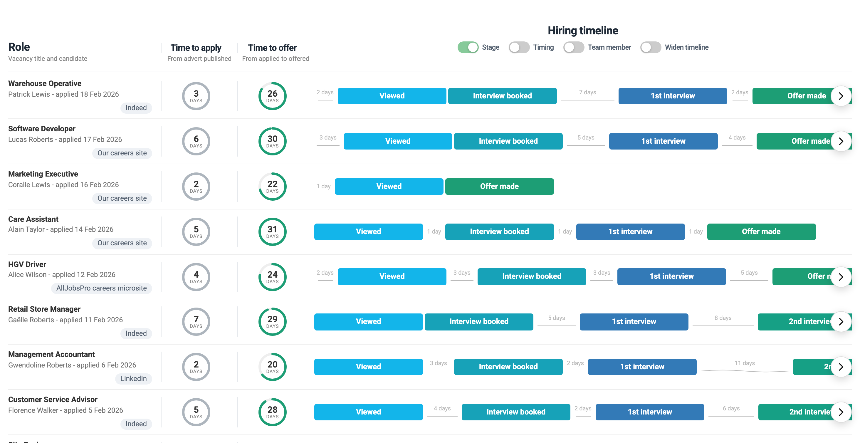Viewport: 860px width, 443px height.
Task: Switch on the Team member toggle
Action: [574, 47]
